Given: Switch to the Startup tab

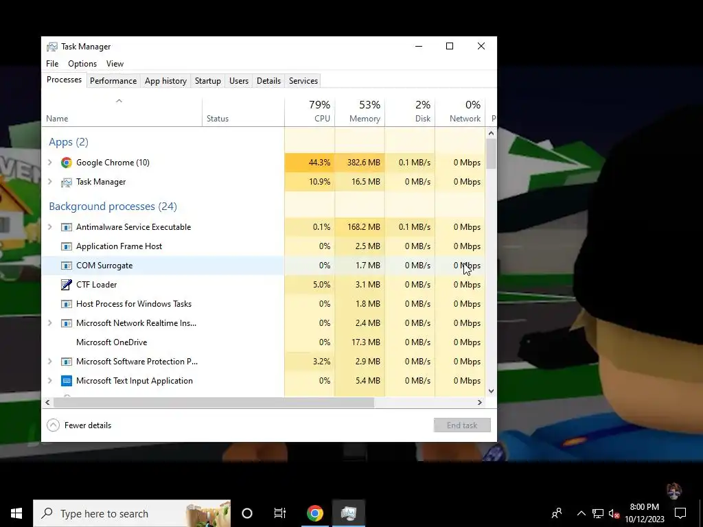Looking at the screenshot, I should (x=207, y=81).
